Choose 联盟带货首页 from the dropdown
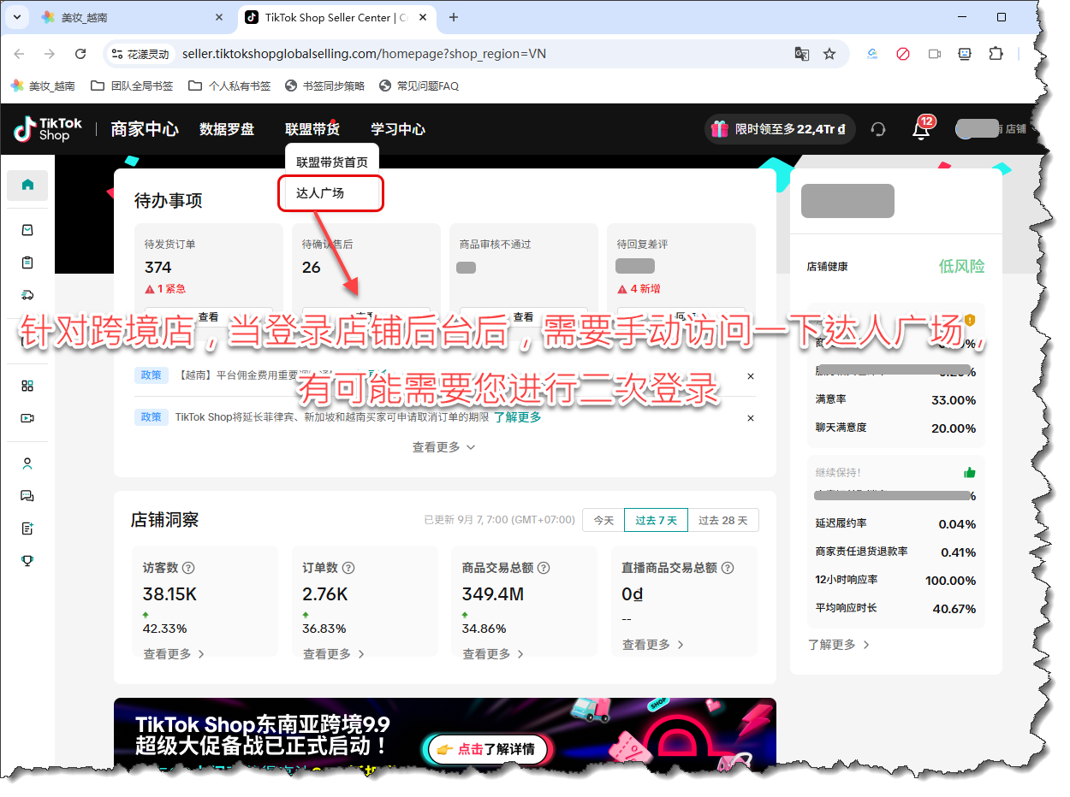Image resolution: width=1070 pixels, height=797 pixels. (x=332, y=162)
